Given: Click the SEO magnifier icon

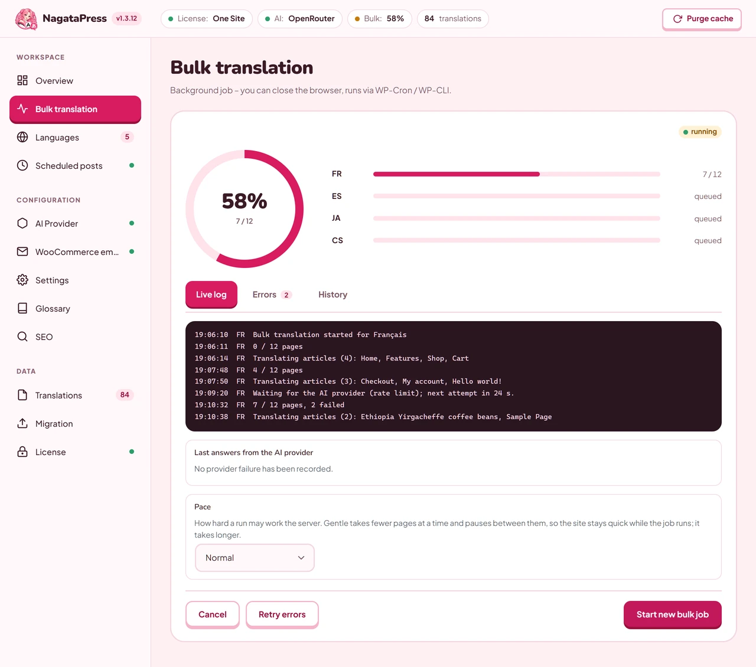Looking at the screenshot, I should [x=22, y=336].
